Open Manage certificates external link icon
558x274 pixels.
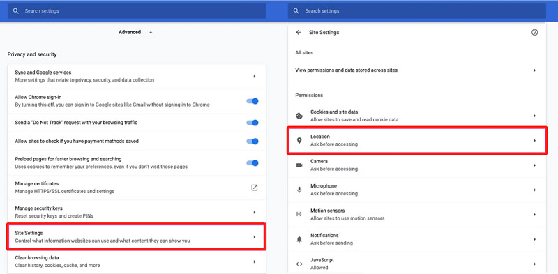(255, 188)
